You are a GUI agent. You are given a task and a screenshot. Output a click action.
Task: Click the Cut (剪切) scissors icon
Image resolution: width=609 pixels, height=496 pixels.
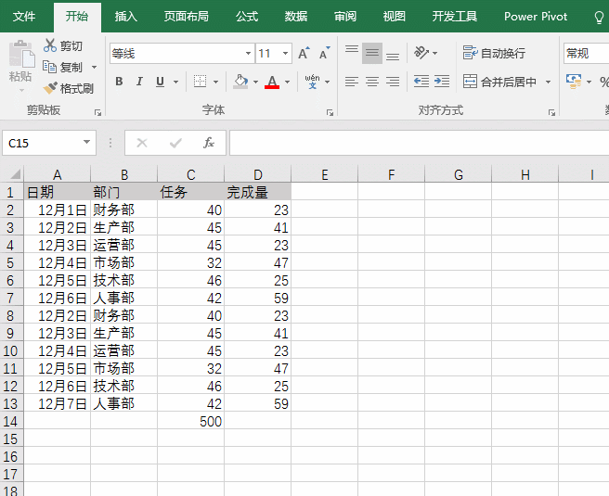pos(50,45)
